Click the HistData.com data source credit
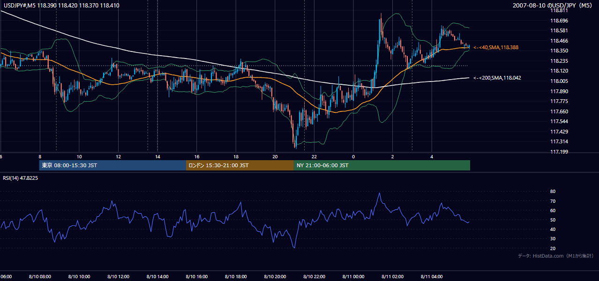 (x=555, y=256)
